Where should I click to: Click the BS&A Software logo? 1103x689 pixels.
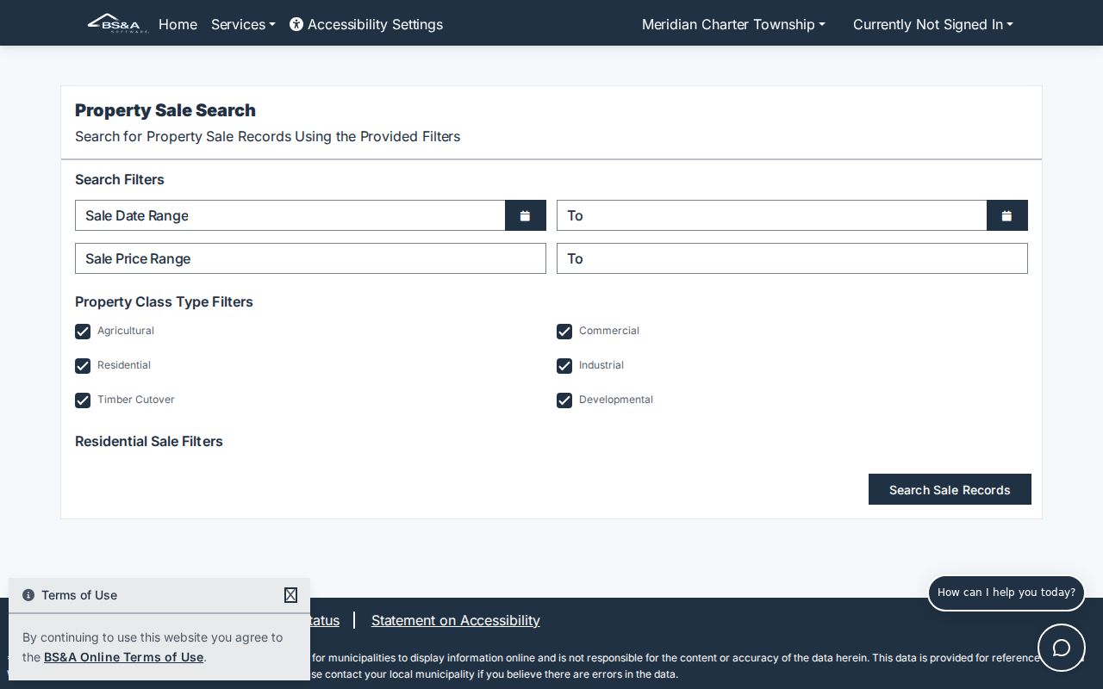[x=118, y=23]
